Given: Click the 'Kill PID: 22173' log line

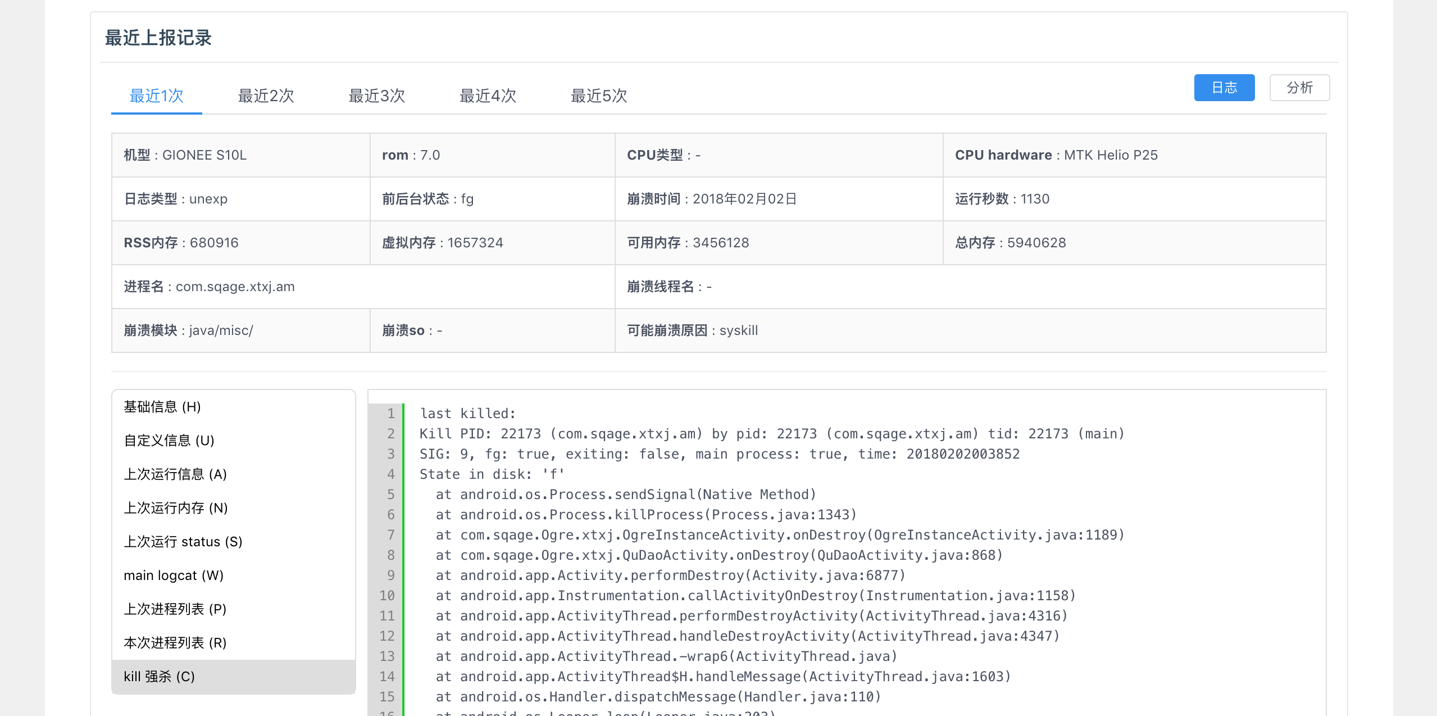Looking at the screenshot, I should point(772,434).
